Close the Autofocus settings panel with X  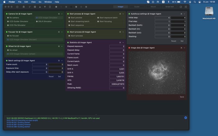tap(181, 14)
